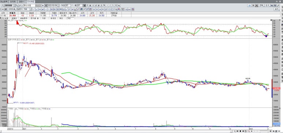Click the bottom zoom magnifier icon
Screen dimensions: 283x133
pos(235,131)
